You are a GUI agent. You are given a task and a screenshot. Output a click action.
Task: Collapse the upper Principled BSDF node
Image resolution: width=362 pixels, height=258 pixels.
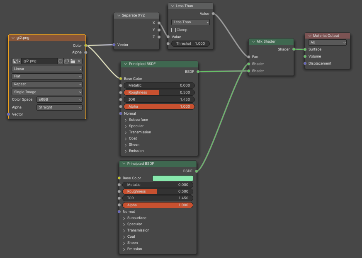[x=125, y=64]
